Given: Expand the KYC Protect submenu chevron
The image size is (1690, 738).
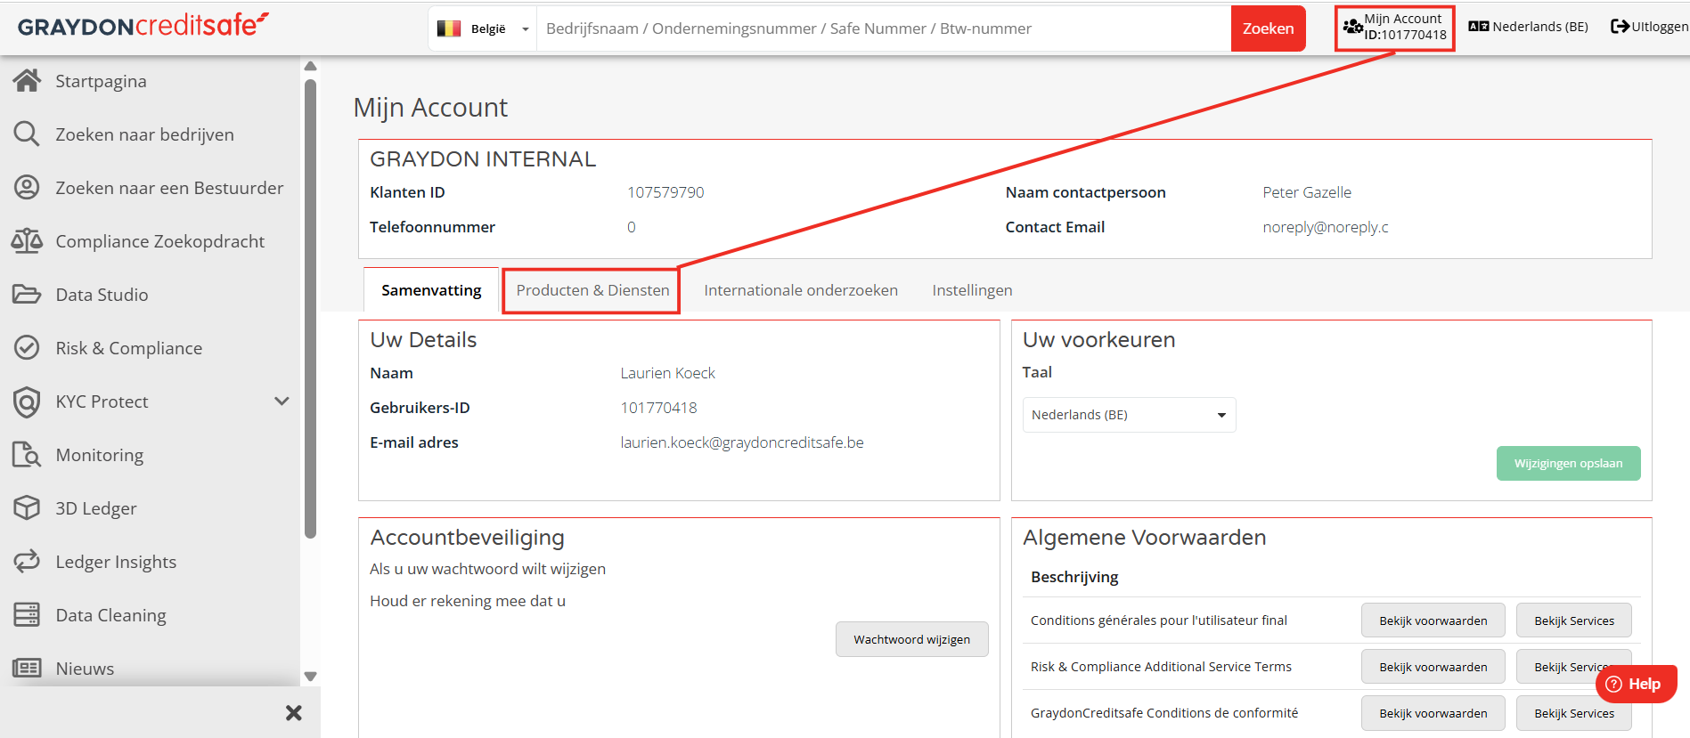Looking at the screenshot, I should pyautogui.click(x=282, y=401).
